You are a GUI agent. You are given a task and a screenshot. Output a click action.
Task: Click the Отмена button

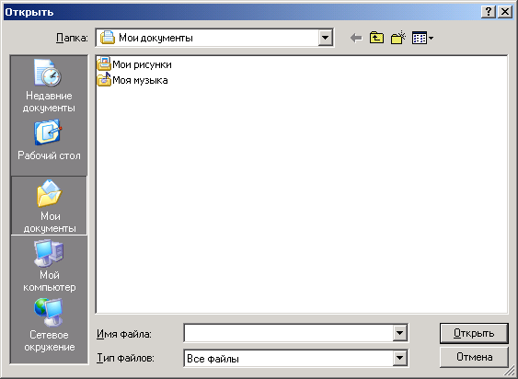point(474,357)
